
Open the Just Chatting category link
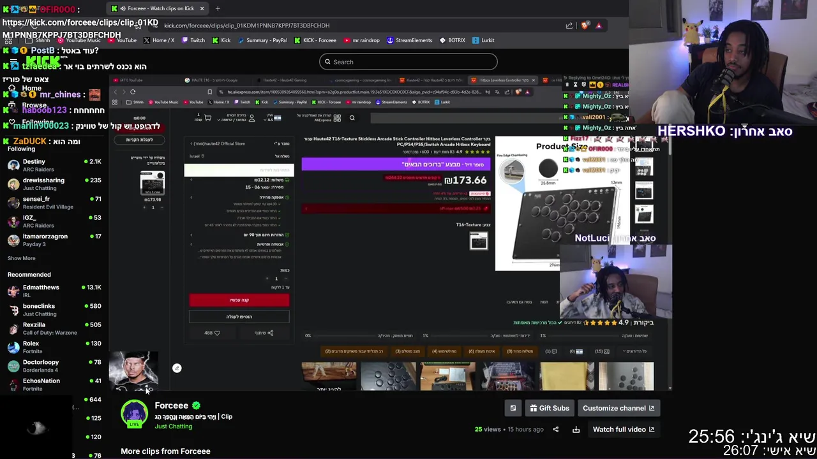coord(173,426)
